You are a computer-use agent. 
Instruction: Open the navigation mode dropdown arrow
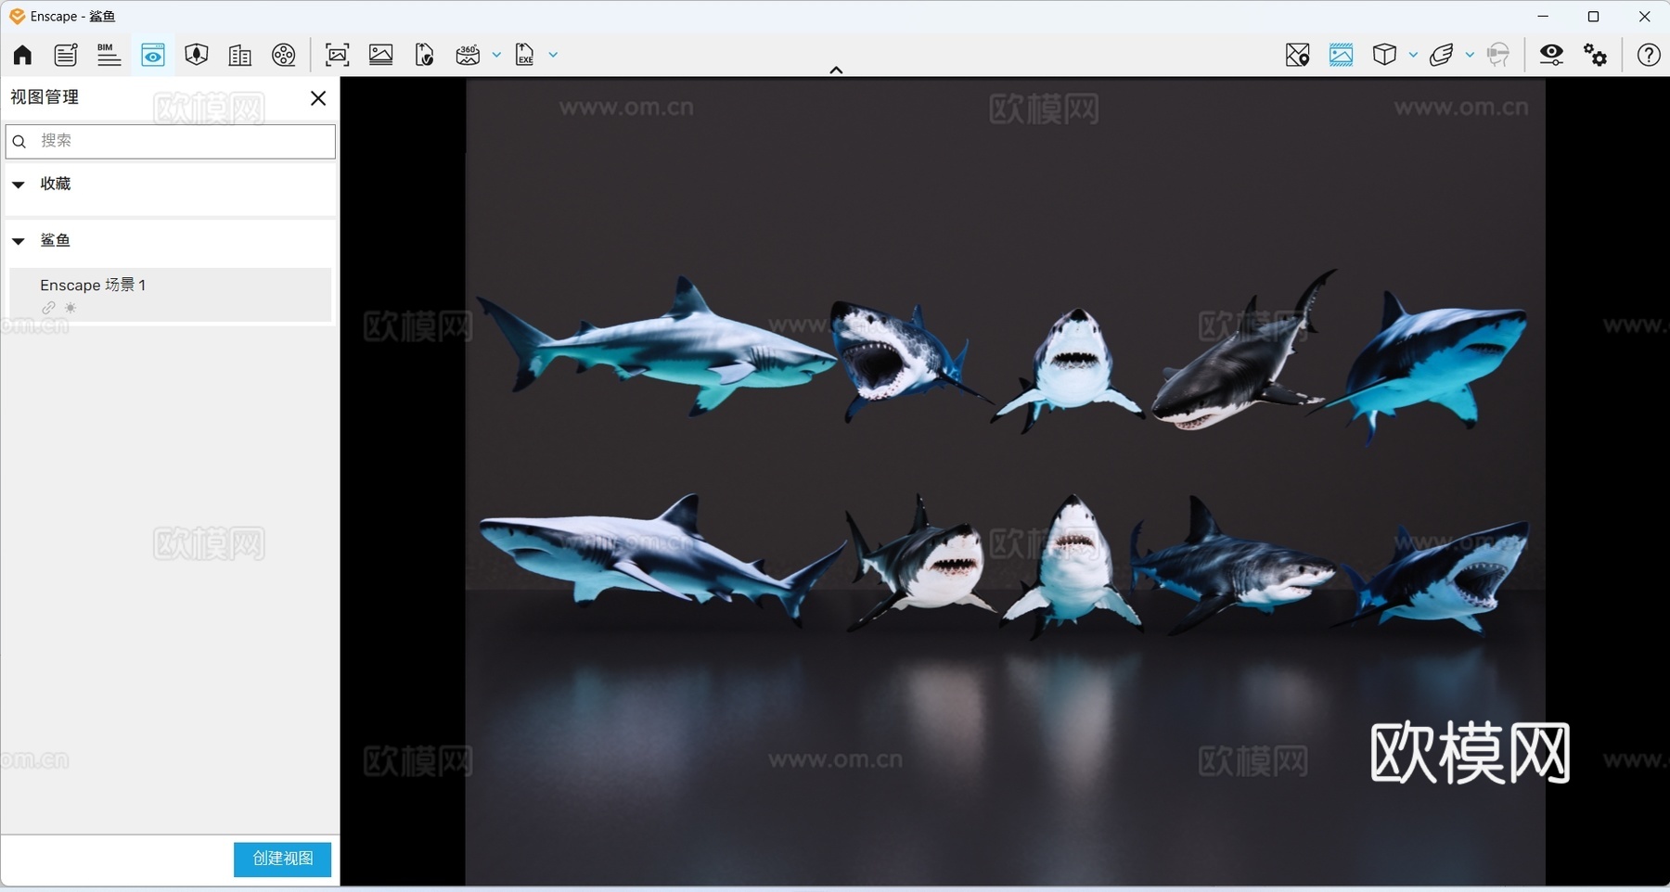point(1470,55)
